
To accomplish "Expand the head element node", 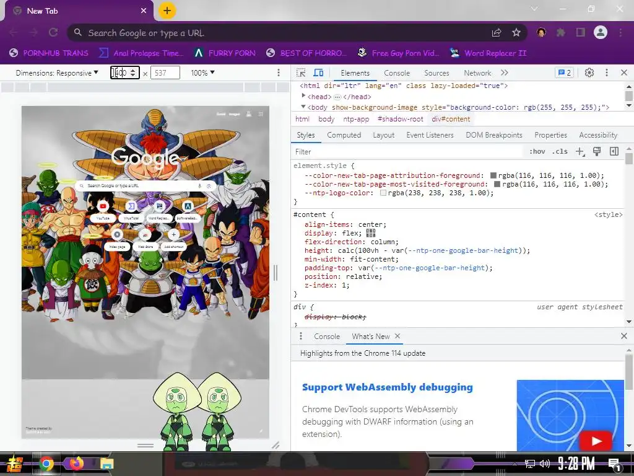I will [303, 96].
